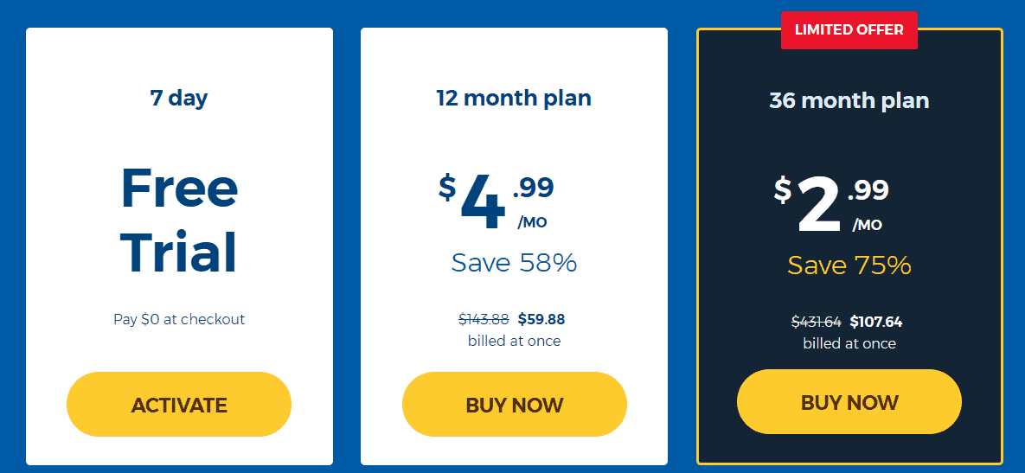Click the crossed-out $431.64 price

(x=817, y=322)
